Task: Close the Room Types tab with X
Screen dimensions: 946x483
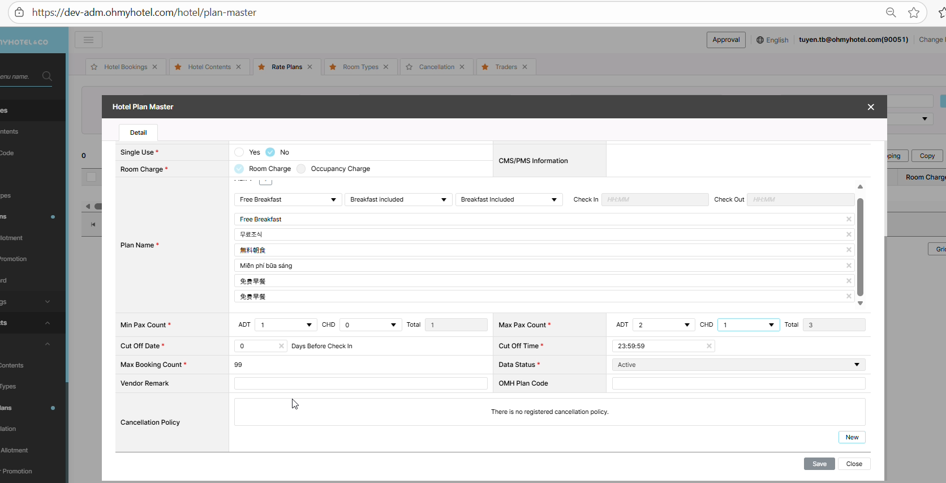Action: (x=386, y=67)
